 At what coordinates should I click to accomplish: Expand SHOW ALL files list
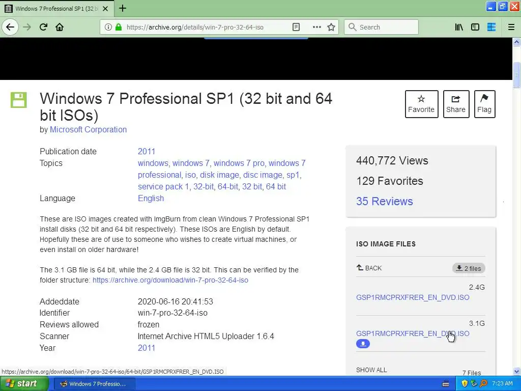pos(371,370)
